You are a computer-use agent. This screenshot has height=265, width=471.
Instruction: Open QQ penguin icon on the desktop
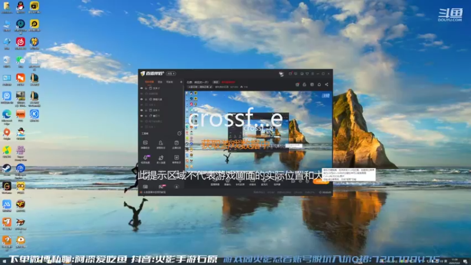pyautogui.click(x=21, y=8)
